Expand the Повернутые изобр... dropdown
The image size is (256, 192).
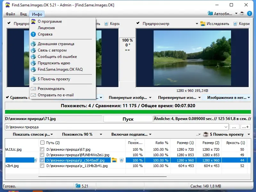pyautogui.click(x=150, y=98)
